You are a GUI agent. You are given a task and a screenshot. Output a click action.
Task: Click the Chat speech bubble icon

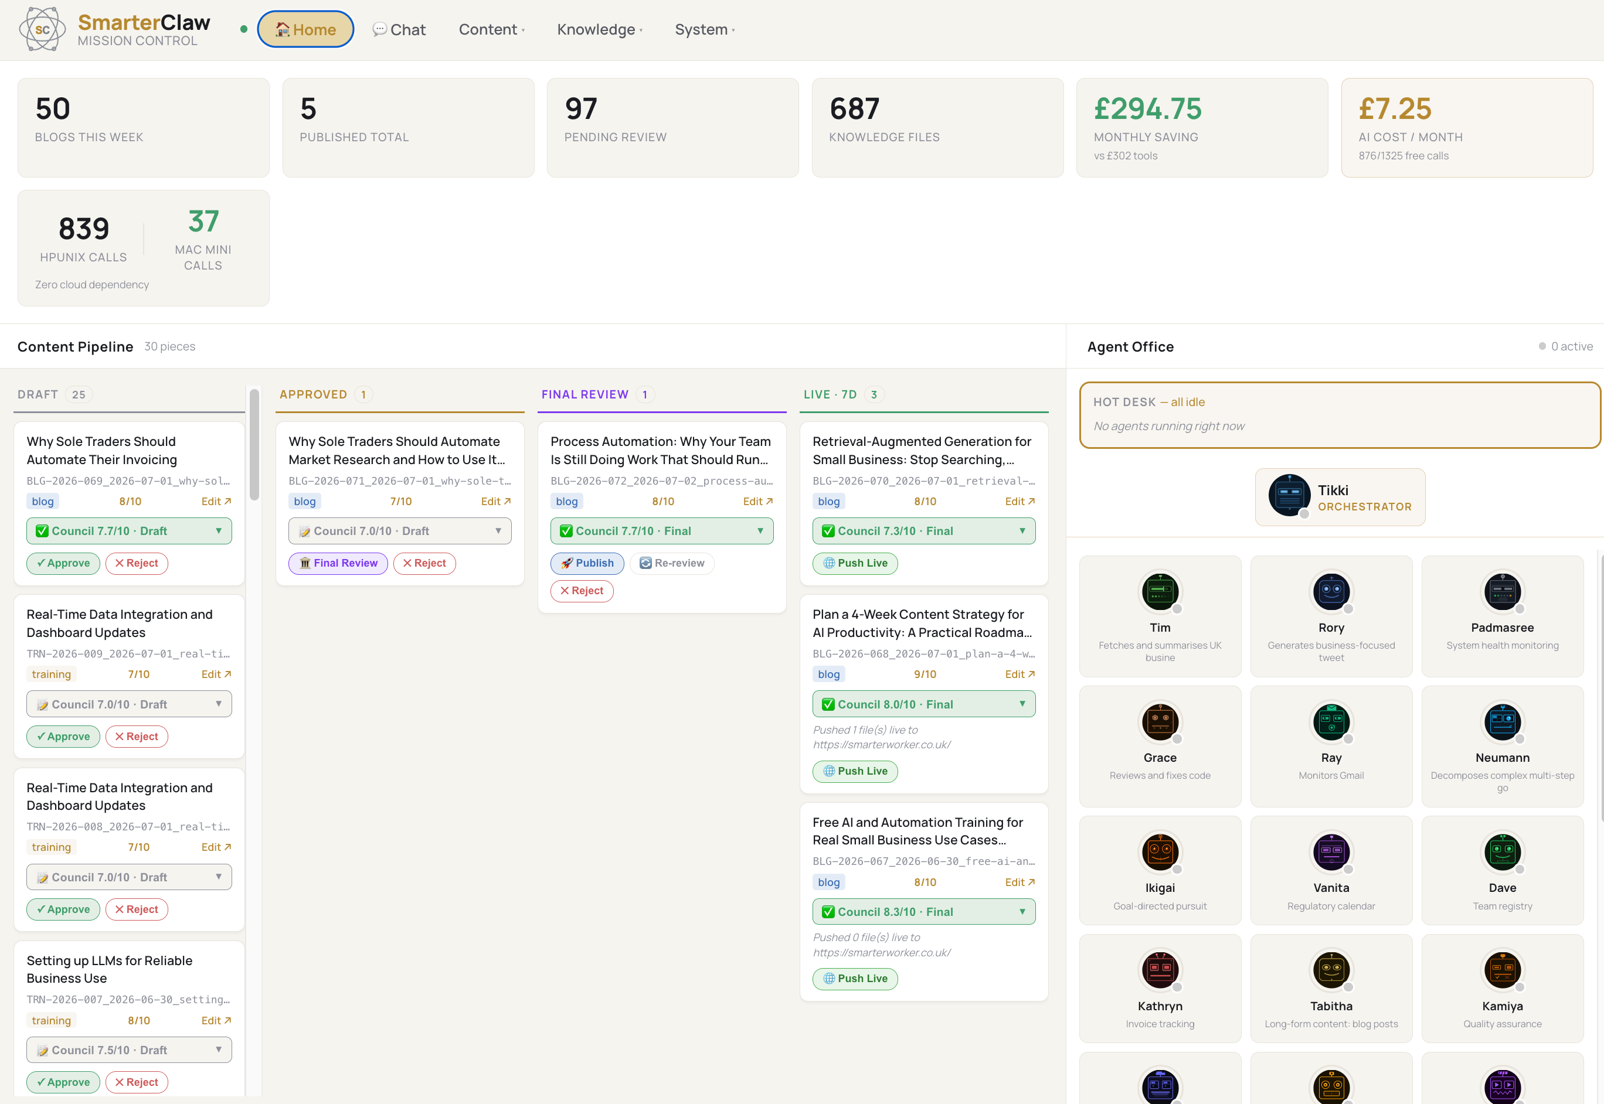point(379,29)
